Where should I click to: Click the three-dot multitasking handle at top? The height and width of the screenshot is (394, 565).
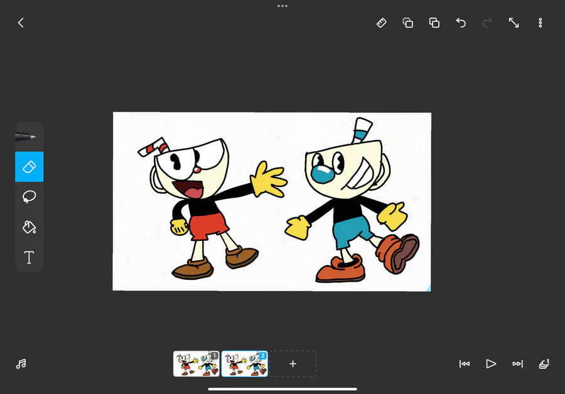282,6
